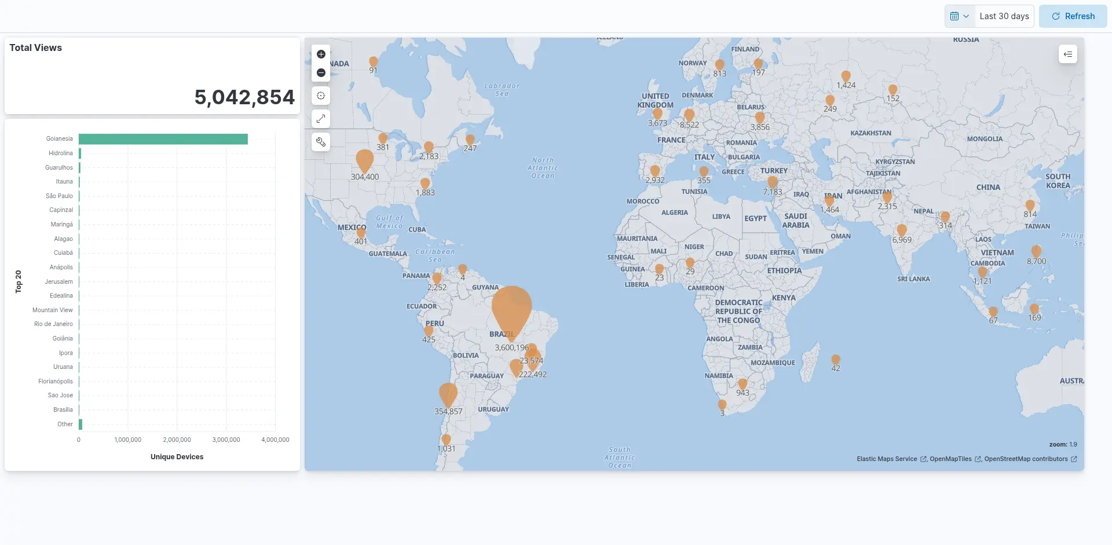Click the fit to data bounds icon
The width and height of the screenshot is (1112, 545).
pyautogui.click(x=321, y=96)
